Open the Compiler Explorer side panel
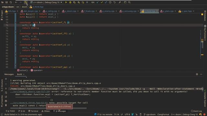Viewport: 207px width, 116px height. 205,98
